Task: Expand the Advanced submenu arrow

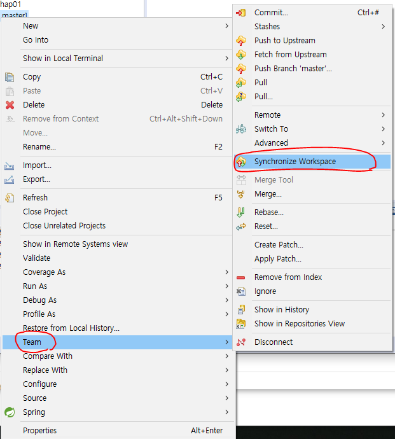Action: pyautogui.click(x=384, y=143)
